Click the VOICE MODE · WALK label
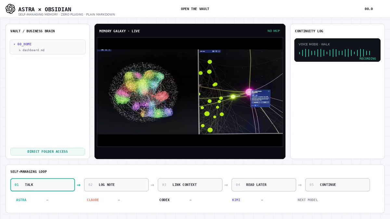This screenshot has height=219, width=390. [x=314, y=44]
